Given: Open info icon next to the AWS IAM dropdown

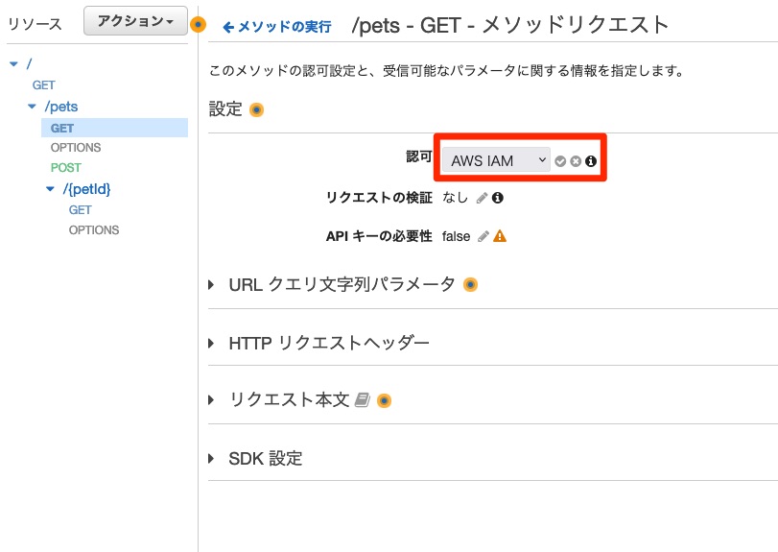Looking at the screenshot, I should tap(590, 161).
